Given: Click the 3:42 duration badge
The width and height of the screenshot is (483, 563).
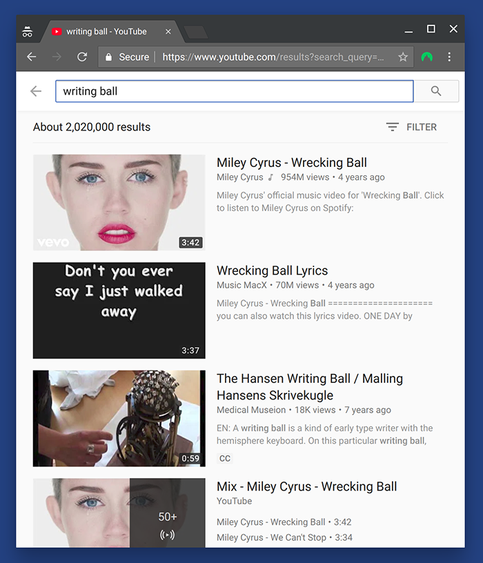Looking at the screenshot, I should pyautogui.click(x=190, y=243).
